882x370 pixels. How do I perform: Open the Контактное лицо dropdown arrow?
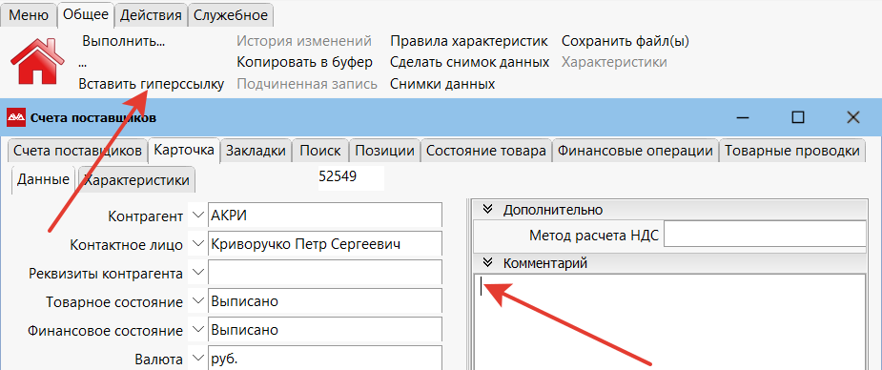[x=197, y=243]
